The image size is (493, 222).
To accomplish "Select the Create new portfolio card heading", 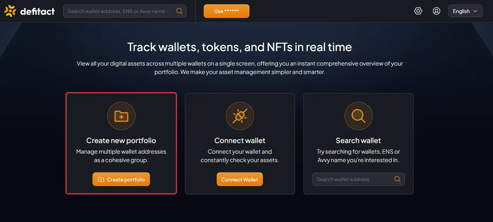I will point(121,141).
